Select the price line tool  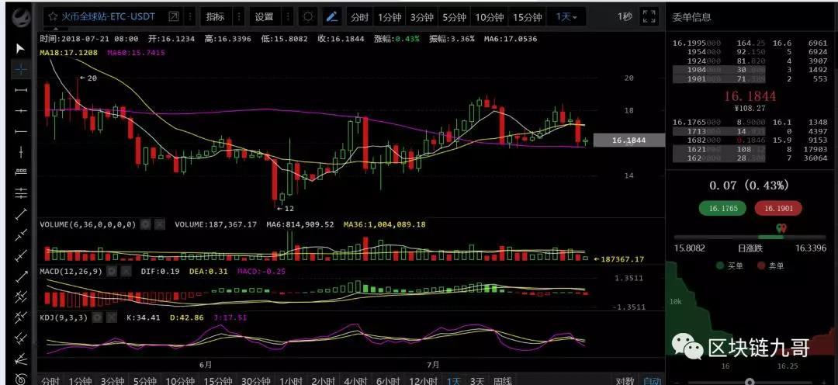21,172
